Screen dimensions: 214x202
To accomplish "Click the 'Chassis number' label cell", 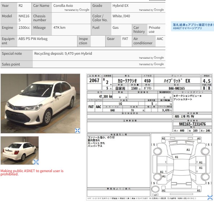I will (41, 18).
